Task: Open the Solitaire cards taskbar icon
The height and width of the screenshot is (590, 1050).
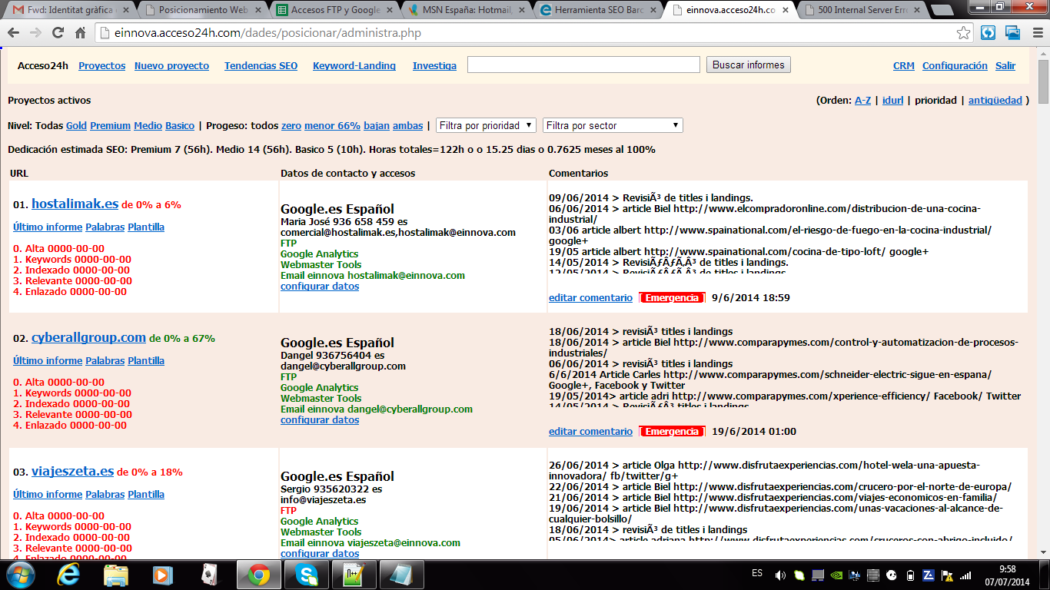Action: click(x=210, y=575)
